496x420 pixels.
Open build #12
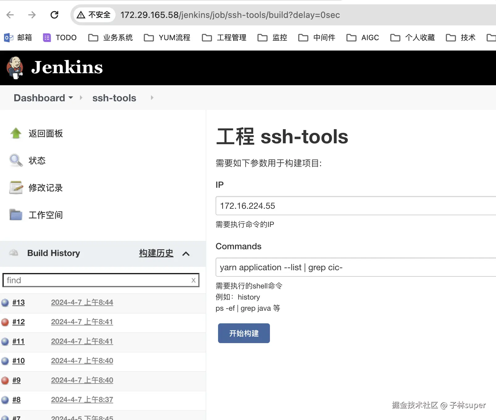(19, 322)
